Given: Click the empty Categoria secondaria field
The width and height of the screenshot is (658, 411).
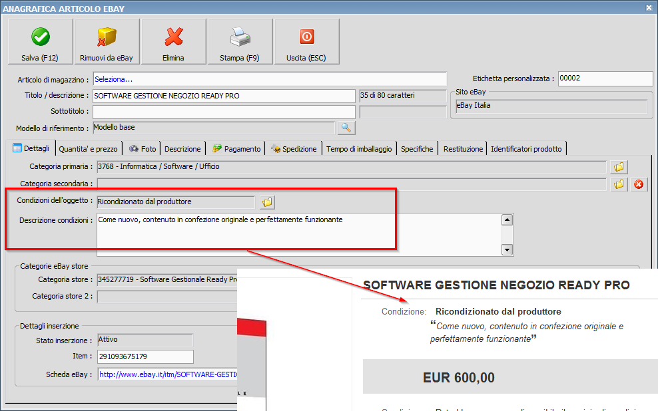Looking at the screenshot, I should coord(352,184).
